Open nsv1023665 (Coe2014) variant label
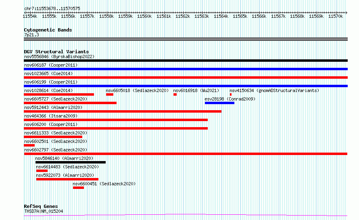359x220 pixels. tap(48, 73)
